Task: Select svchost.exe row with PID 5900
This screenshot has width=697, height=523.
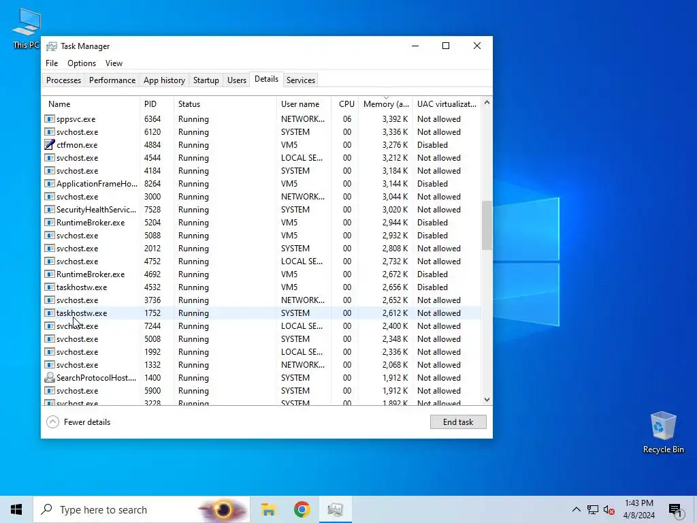Action: tap(261, 390)
